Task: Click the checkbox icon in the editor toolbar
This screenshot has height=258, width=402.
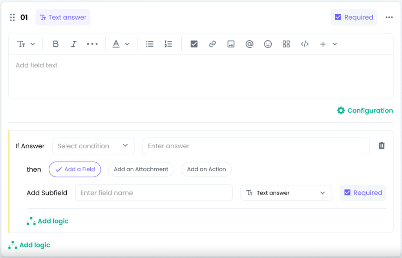Action: [x=194, y=44]
